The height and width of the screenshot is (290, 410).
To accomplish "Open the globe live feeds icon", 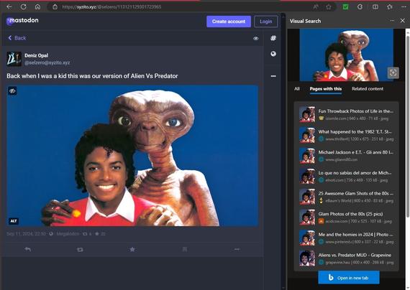I will [x=273, y=54].
